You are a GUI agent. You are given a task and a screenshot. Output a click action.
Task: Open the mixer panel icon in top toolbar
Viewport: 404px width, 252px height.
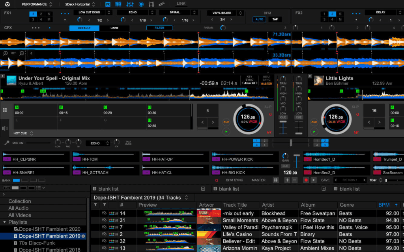click(129, 4)
